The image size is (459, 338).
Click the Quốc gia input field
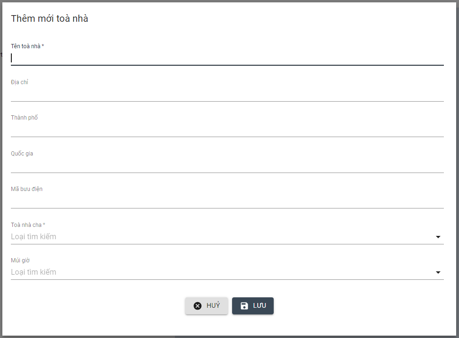click(227, 166)
